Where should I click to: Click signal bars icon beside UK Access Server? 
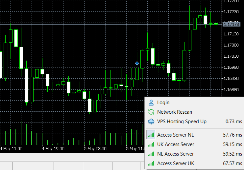click(x=151, y=144)
